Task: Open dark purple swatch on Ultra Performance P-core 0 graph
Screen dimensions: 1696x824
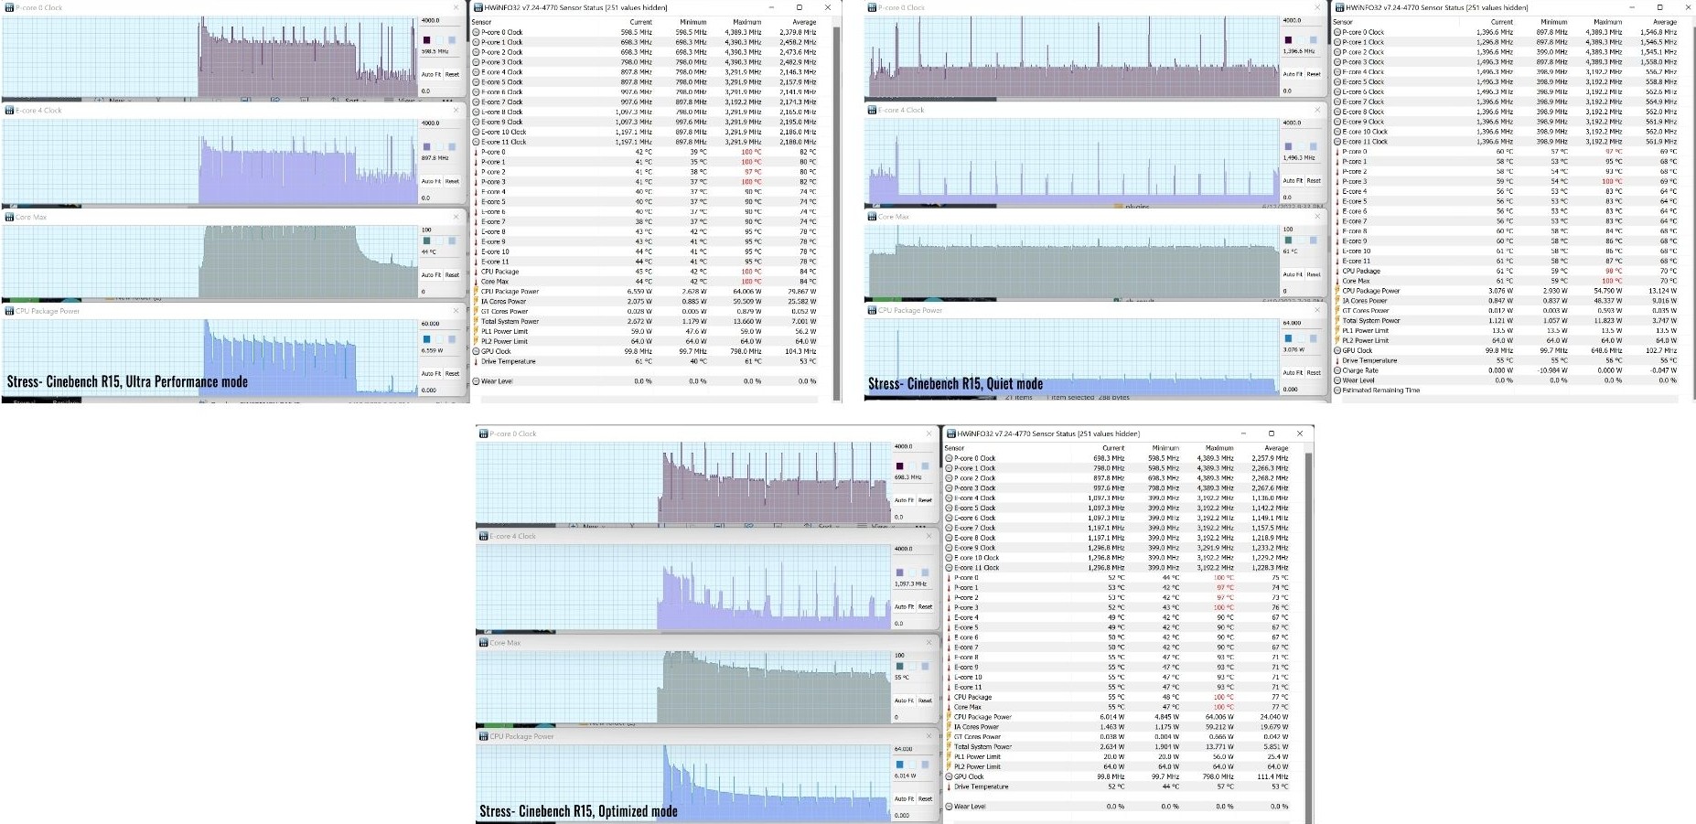Action: tap(426, 40)
